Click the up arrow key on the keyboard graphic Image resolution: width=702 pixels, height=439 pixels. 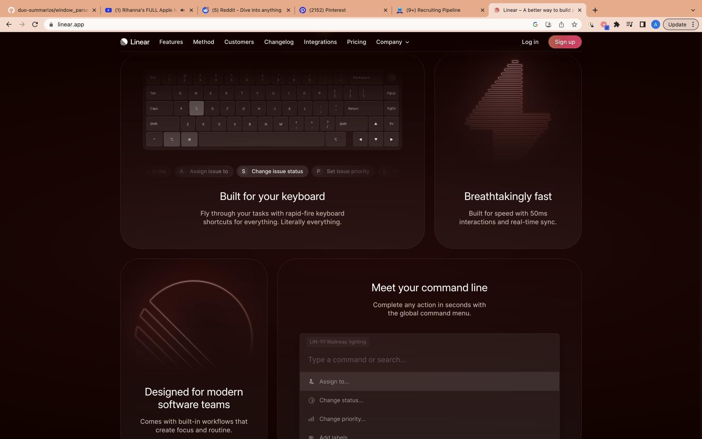[376, 124]
